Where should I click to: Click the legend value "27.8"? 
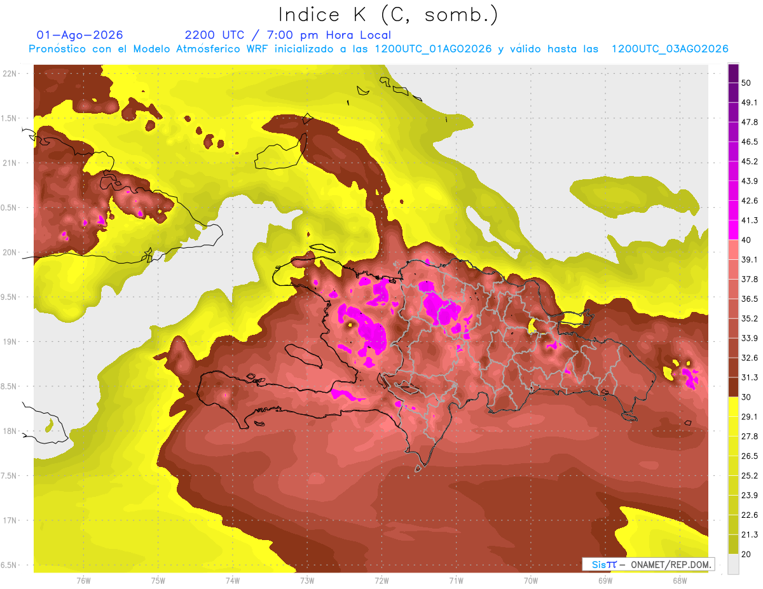(750, 437)
